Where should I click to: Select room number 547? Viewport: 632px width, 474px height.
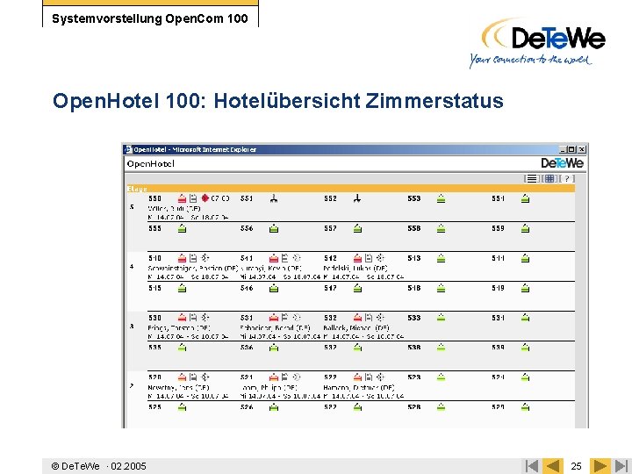[330, 288]
